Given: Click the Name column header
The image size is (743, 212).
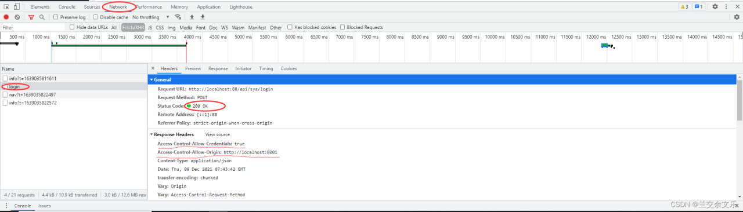Looking at the screenshot, I should [74, 68].
